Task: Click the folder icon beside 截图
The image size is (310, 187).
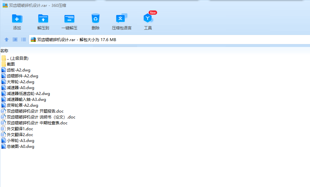Action: click(4, 64)
